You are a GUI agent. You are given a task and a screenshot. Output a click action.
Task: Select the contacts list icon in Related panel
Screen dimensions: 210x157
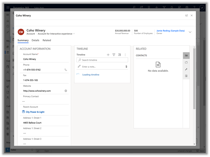click(x=186, y=56)
